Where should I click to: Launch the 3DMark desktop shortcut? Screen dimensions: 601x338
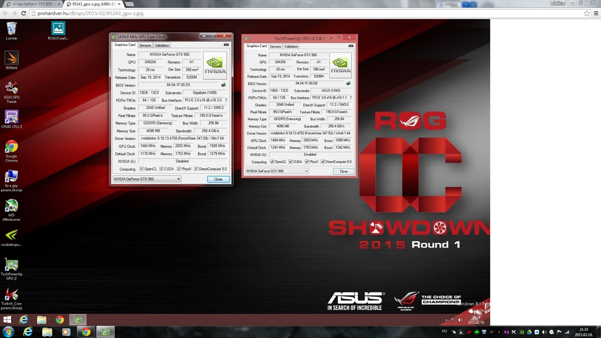[x=12, y=60]
